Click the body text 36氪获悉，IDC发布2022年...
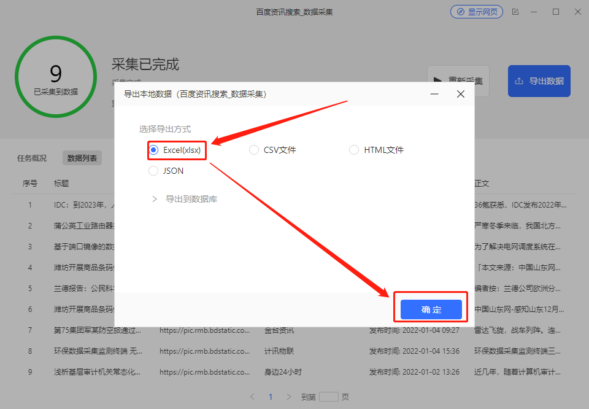This screenshot has height=409, width=589. point(521,205)
